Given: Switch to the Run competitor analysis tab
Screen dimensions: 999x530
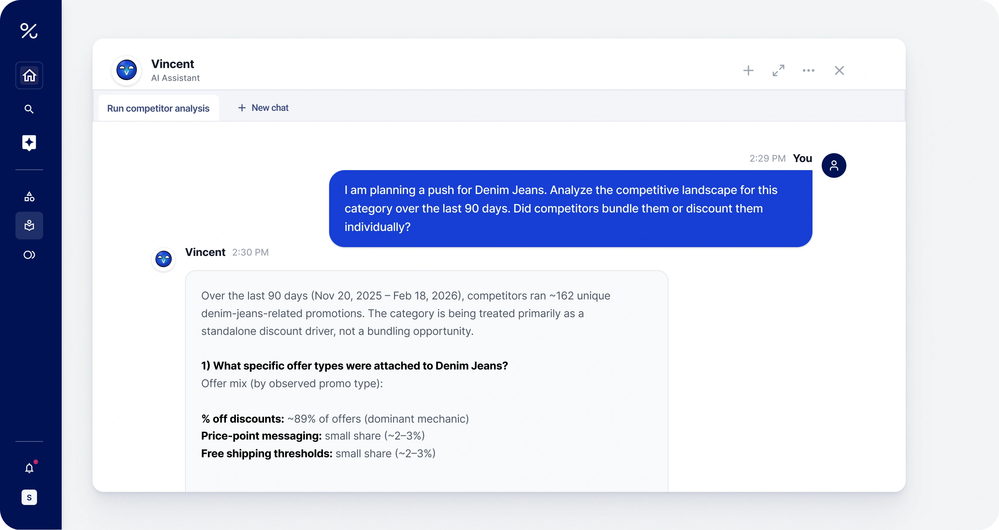Looking at the screenshot, I should [158, 108].
